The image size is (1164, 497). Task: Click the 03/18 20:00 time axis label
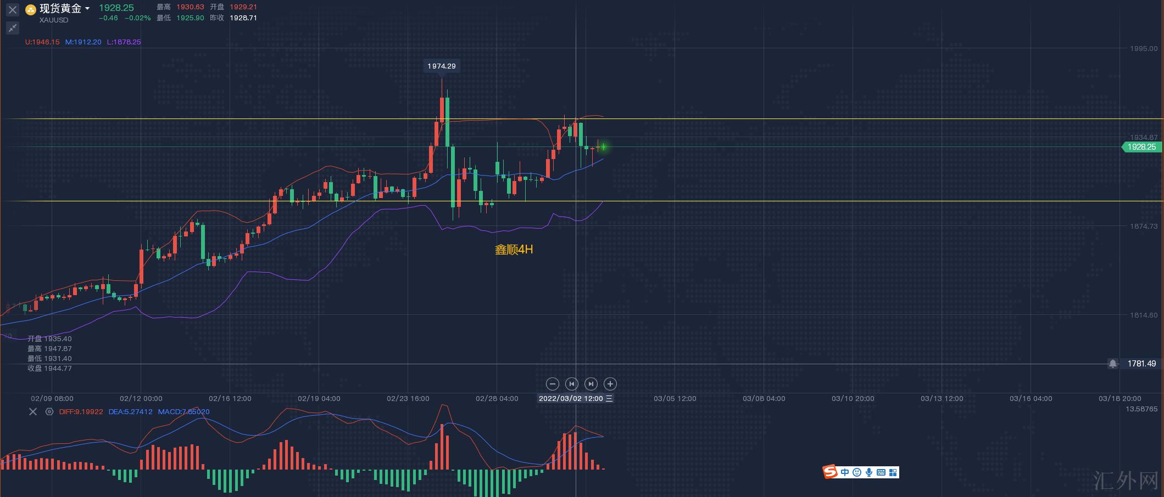click(x=1120, y=399)
